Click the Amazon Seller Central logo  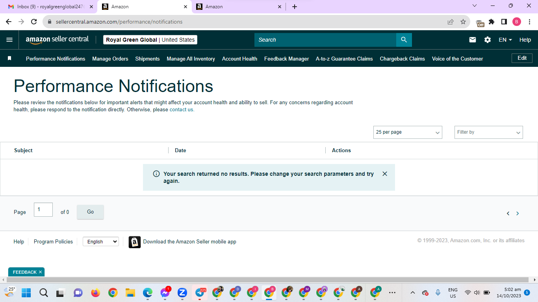click(x=57, y=40)
